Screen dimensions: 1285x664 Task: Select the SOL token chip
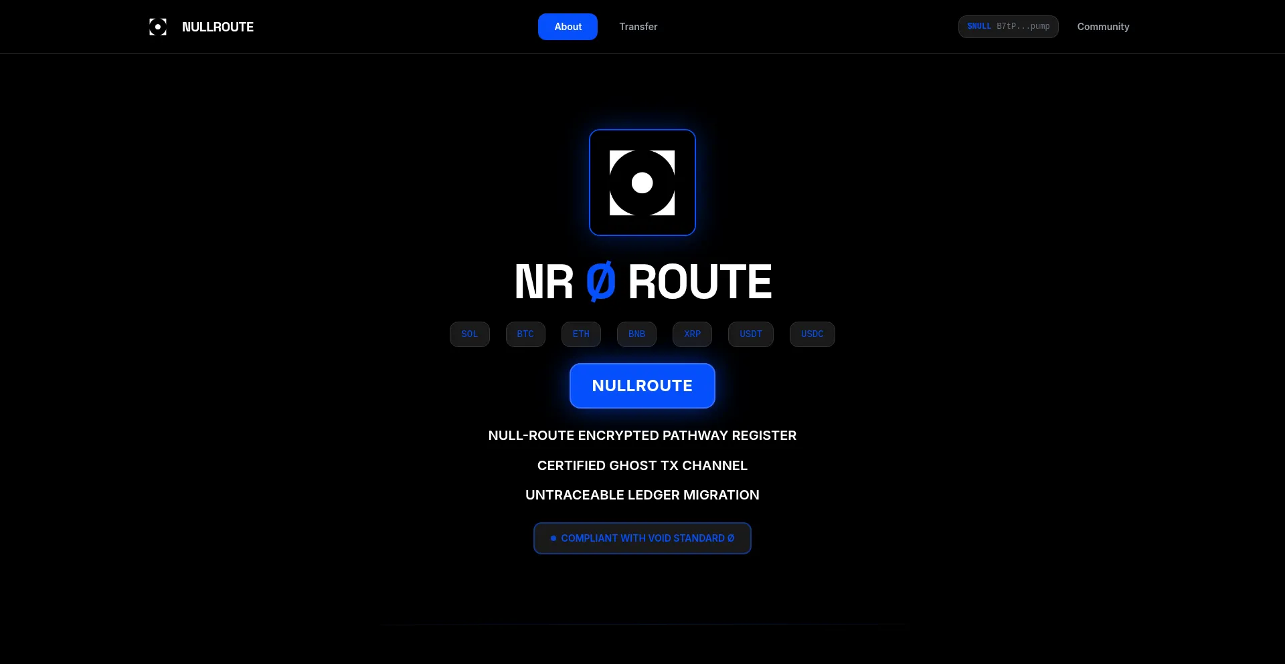pyautogui.click(x=469, y=334)
